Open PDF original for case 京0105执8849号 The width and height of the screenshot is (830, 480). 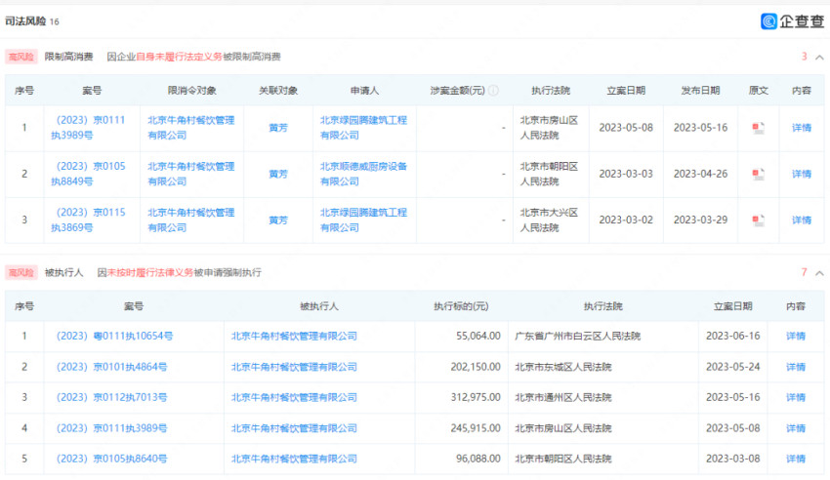pyautogui.click(x=758, y=174)
